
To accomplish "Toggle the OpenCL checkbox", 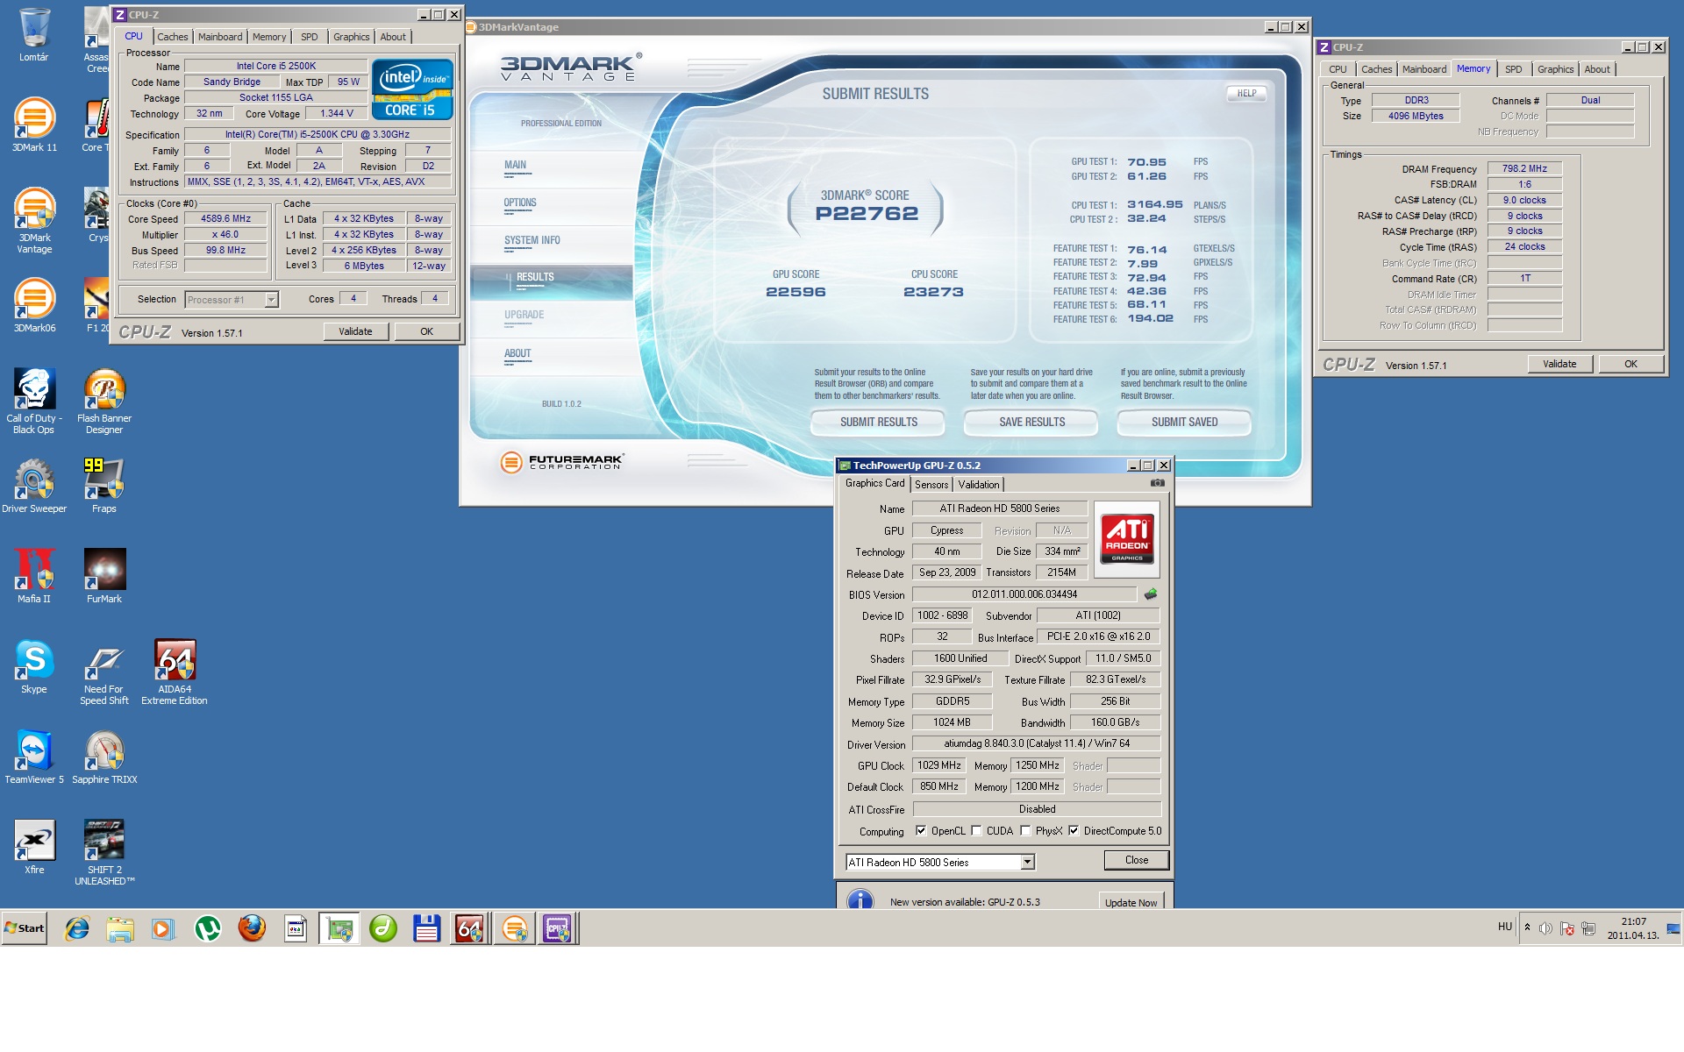I will (921, 831).
